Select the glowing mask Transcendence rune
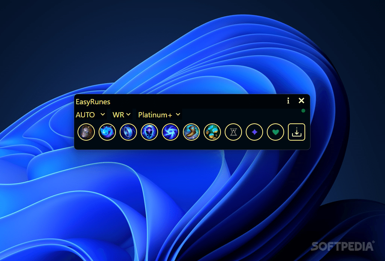Screen dimensions: 385x261 [149, 132]
